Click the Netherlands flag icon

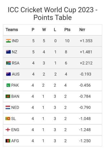coord(8,107)
